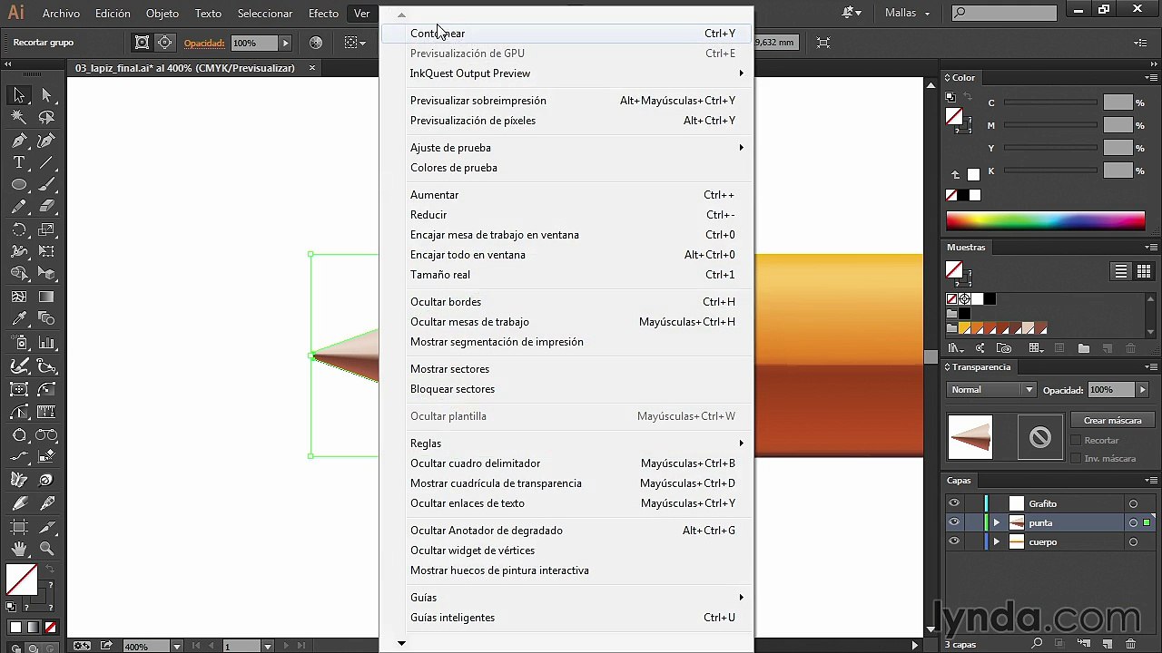This screenshot has width=1162, height=653.
Task: Select the Eraser tool
Action: click(46, 207)
